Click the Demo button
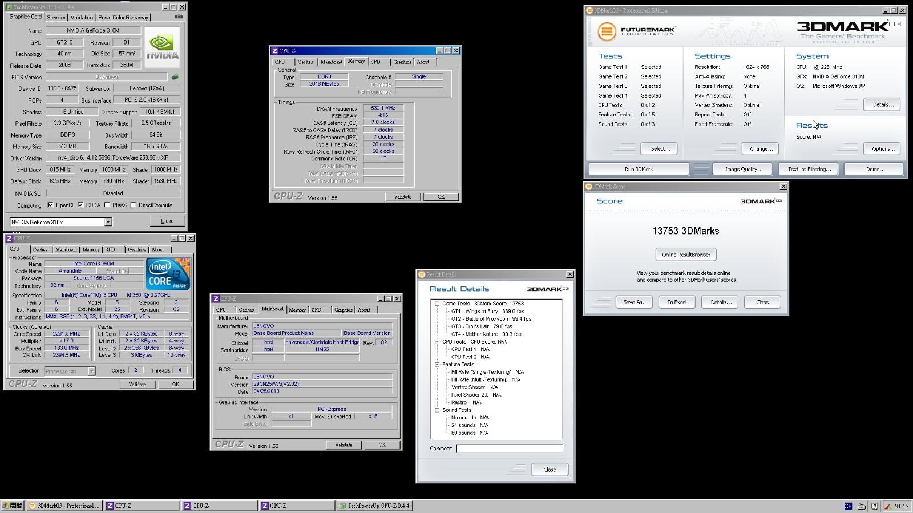 [x=875, y=169]
